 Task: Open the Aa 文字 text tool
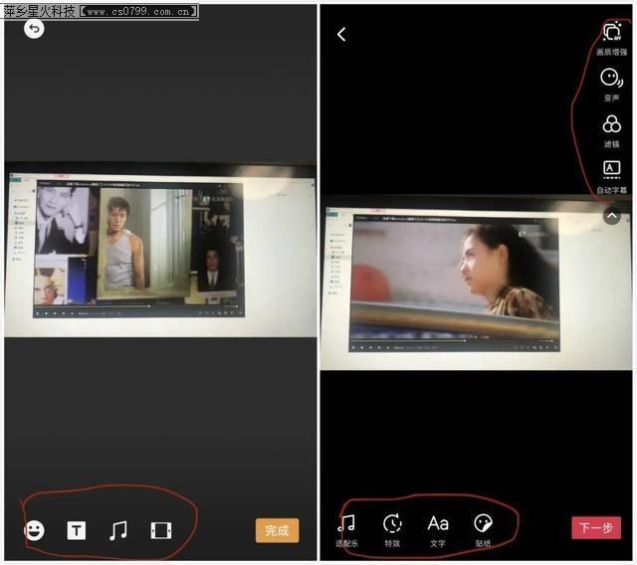[438, 531]
